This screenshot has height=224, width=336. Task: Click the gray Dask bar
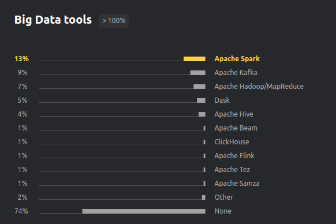[x=201, y=100]
